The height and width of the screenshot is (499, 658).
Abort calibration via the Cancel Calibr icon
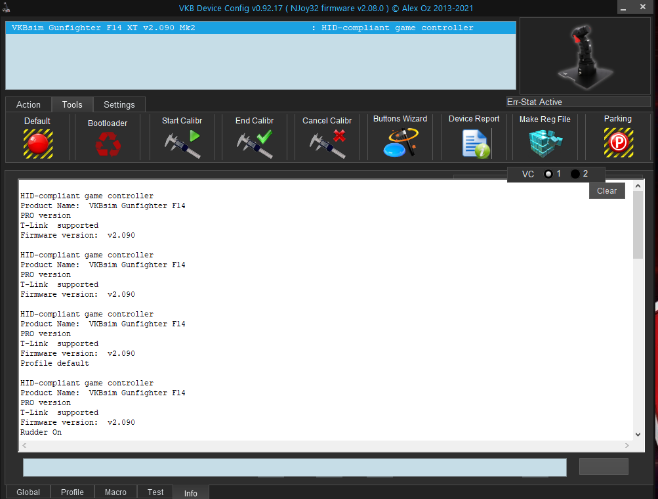click(x=327, y=144)
